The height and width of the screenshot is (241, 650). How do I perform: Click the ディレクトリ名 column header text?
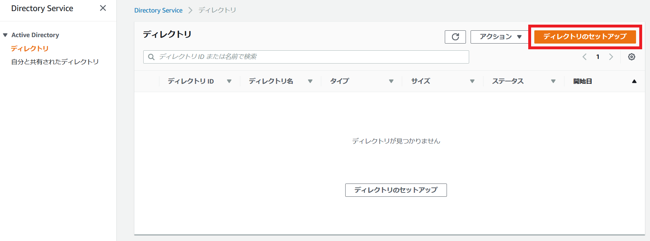pyautogui.click(x=271, y=81)
